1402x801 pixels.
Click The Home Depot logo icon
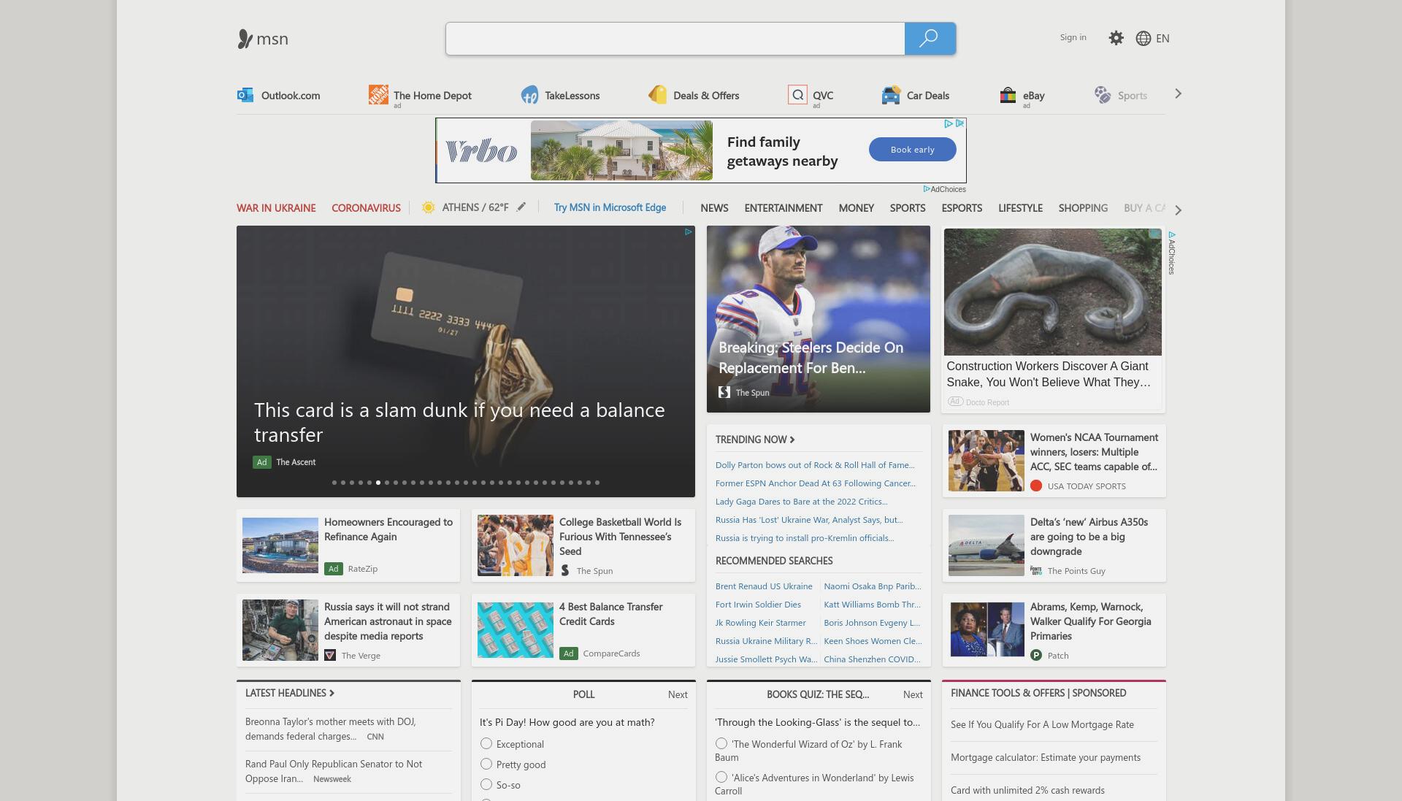pyautogui.click(x=378, y=95)
